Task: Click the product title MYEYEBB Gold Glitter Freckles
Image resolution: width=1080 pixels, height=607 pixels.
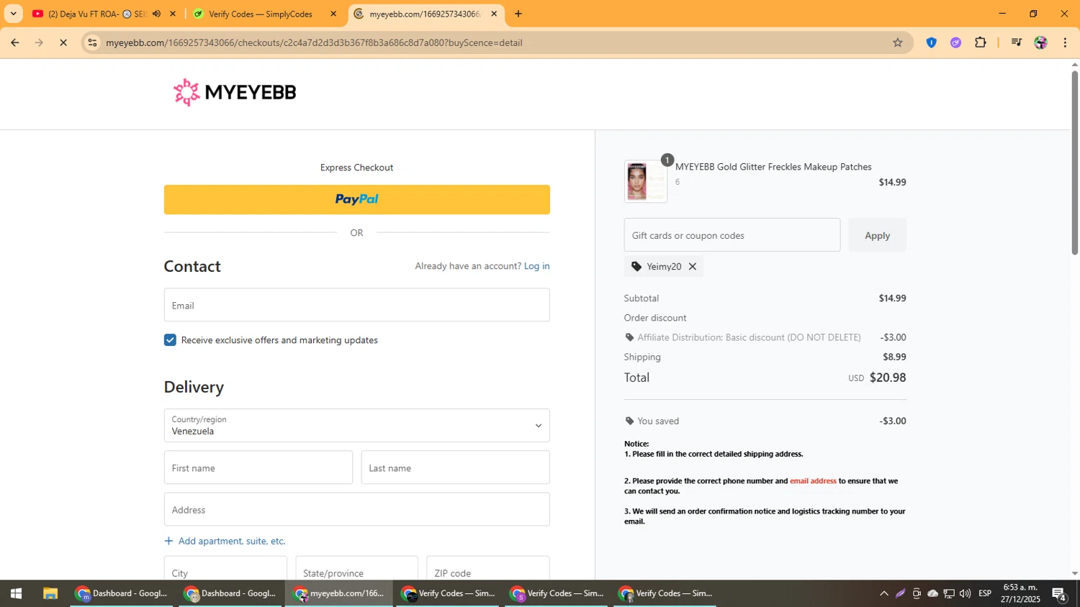Action: (x=773, y=167)
